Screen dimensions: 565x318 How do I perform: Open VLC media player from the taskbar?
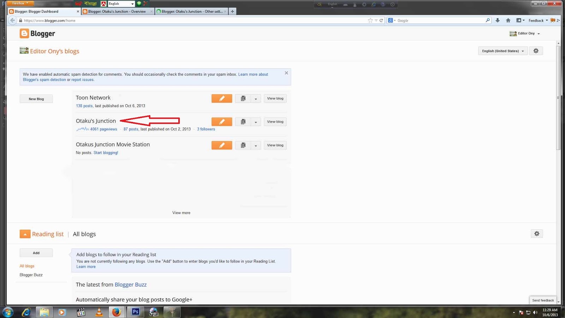[99, 312]
